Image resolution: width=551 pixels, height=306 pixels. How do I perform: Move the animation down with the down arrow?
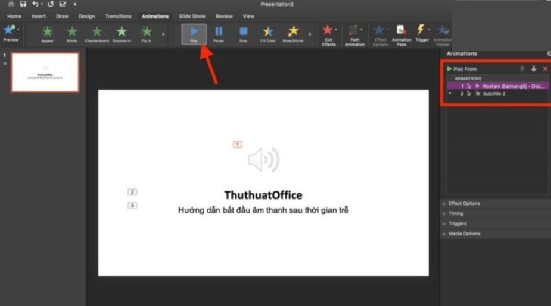tap(534, 69)
